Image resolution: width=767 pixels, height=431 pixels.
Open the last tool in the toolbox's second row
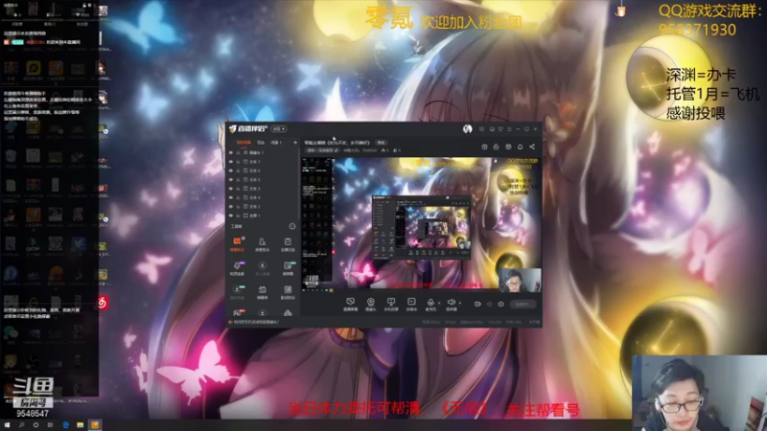click(288, 268)
